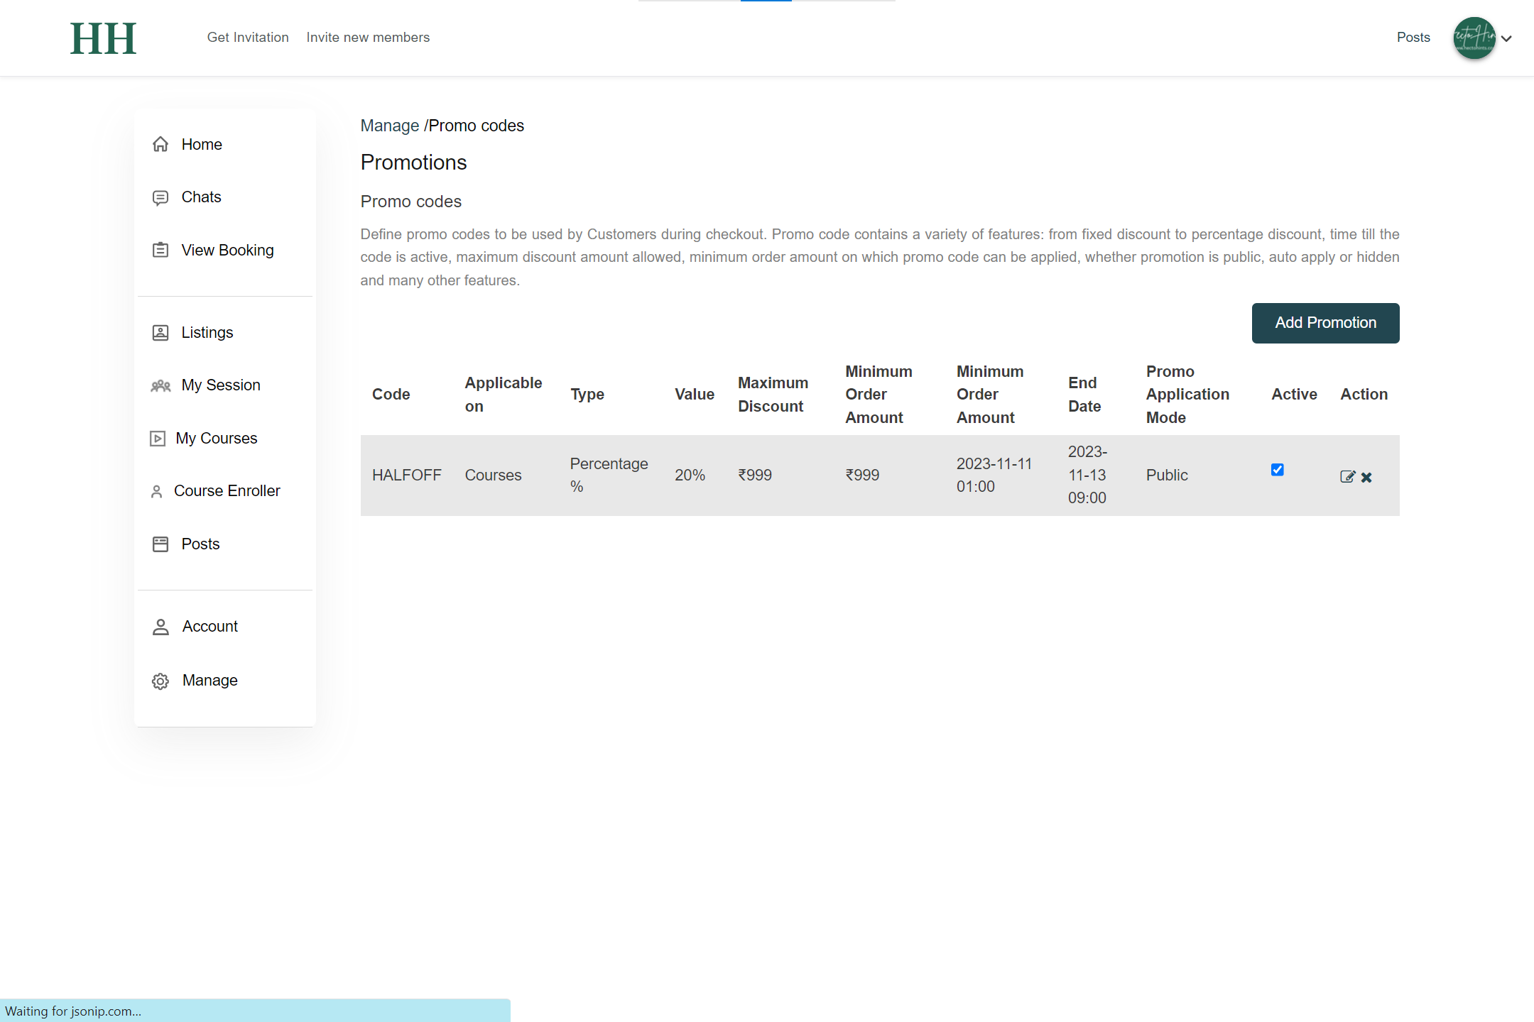This screenshot has width=1534, height=1022.
Task: Click the Promotions page heading
Action: point(413,163)
